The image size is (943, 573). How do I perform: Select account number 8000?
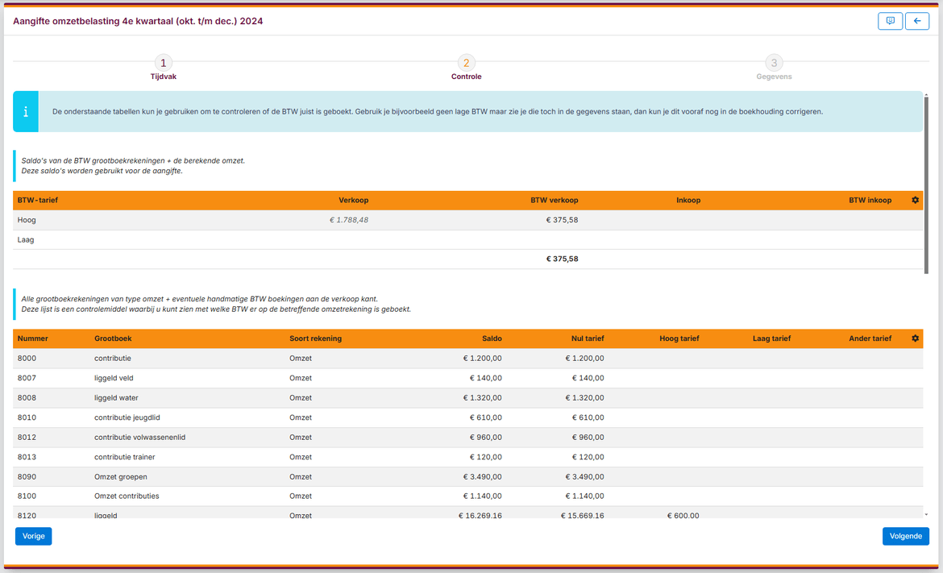pos(27,359)
